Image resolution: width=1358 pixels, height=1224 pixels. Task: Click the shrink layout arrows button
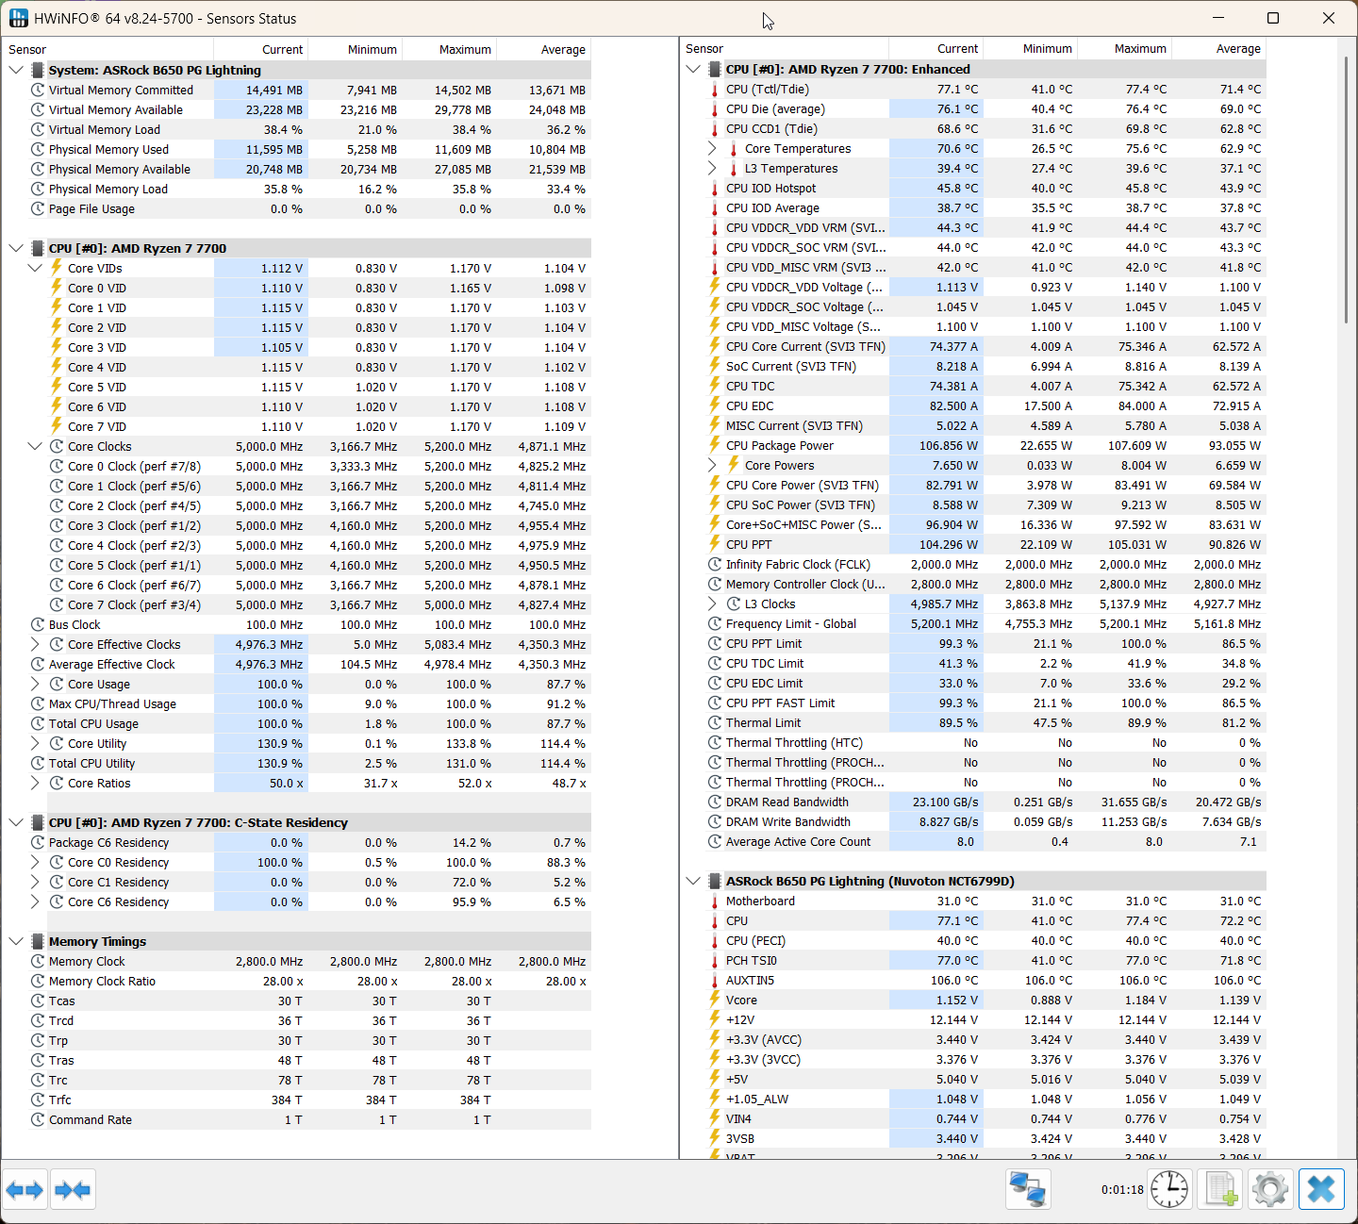click(73, 1190)
